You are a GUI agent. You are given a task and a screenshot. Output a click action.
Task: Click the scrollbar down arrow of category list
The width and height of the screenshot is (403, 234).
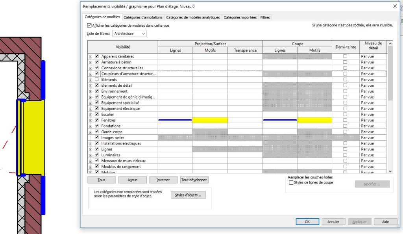point(390,171)
